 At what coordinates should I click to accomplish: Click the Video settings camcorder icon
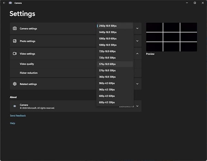tap(15, 53)
